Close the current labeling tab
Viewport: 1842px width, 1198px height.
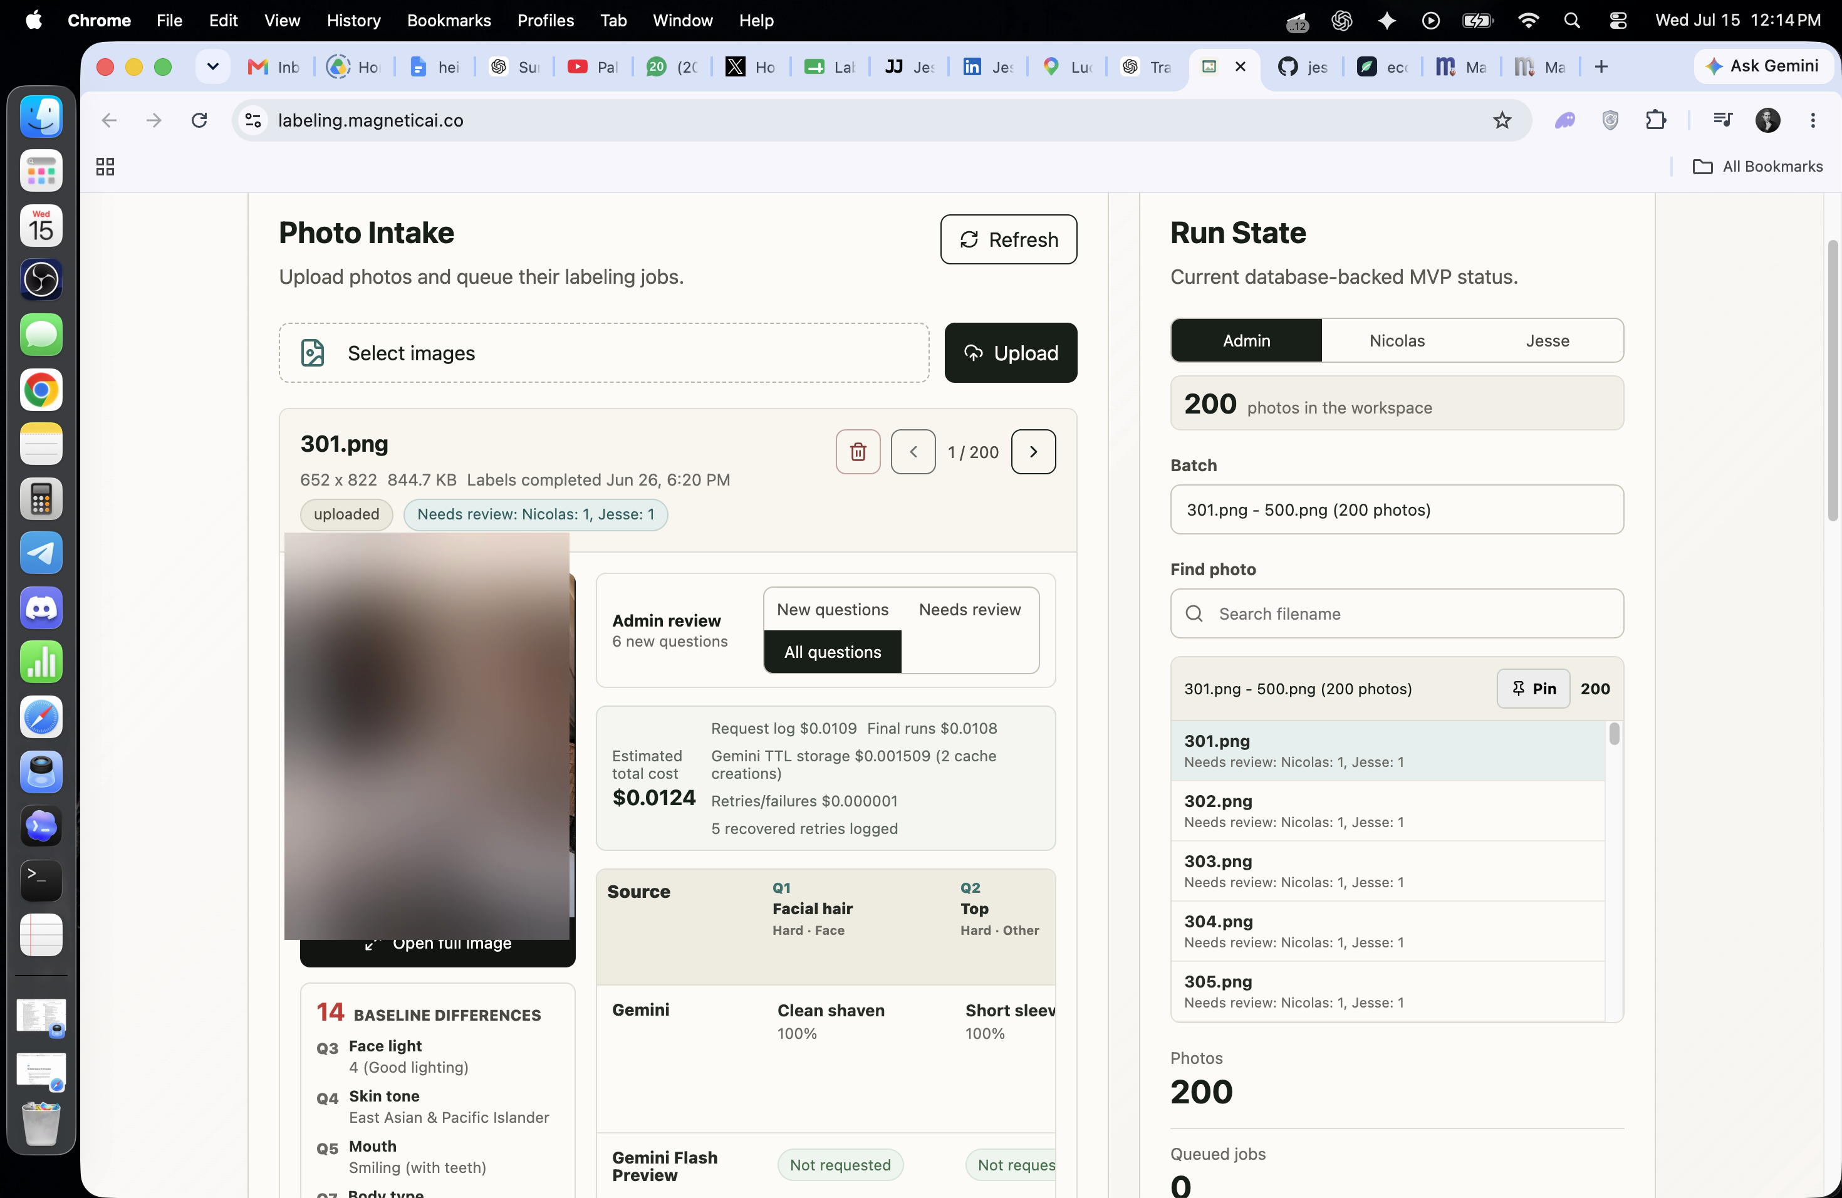[1241, 67]
